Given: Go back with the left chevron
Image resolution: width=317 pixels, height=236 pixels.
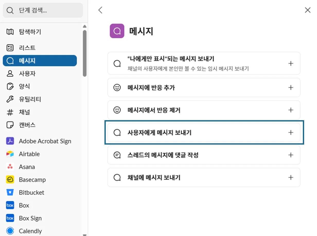Looking at the screenshot, I should tap(100, 10).
